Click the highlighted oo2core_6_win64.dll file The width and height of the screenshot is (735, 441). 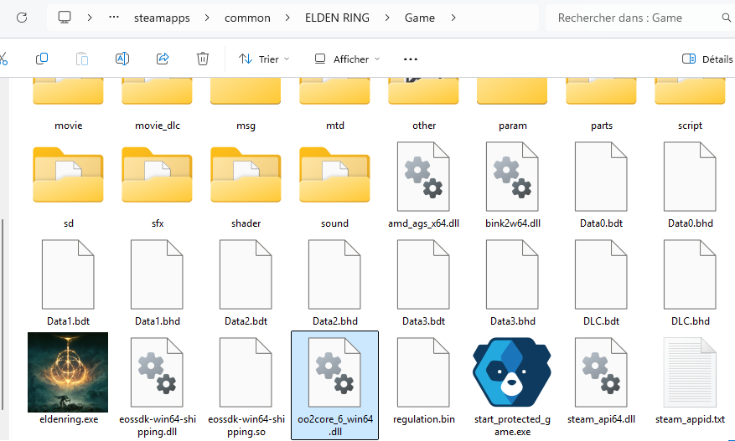[x=334, y=386]
